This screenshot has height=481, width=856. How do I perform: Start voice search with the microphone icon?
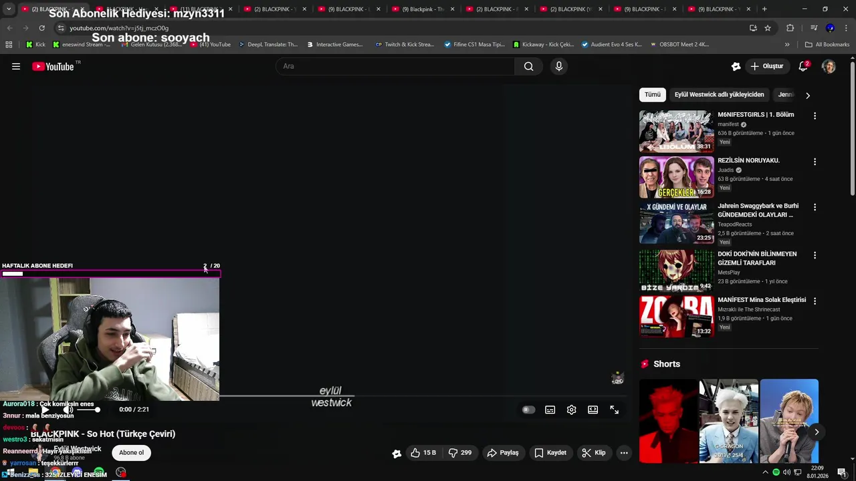pos(559,66)
